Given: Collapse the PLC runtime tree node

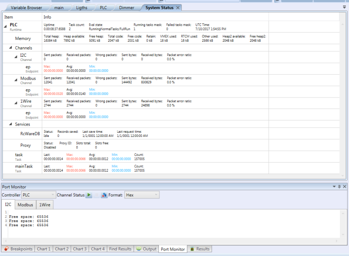Looking at the screenshot, I should 6,25.
